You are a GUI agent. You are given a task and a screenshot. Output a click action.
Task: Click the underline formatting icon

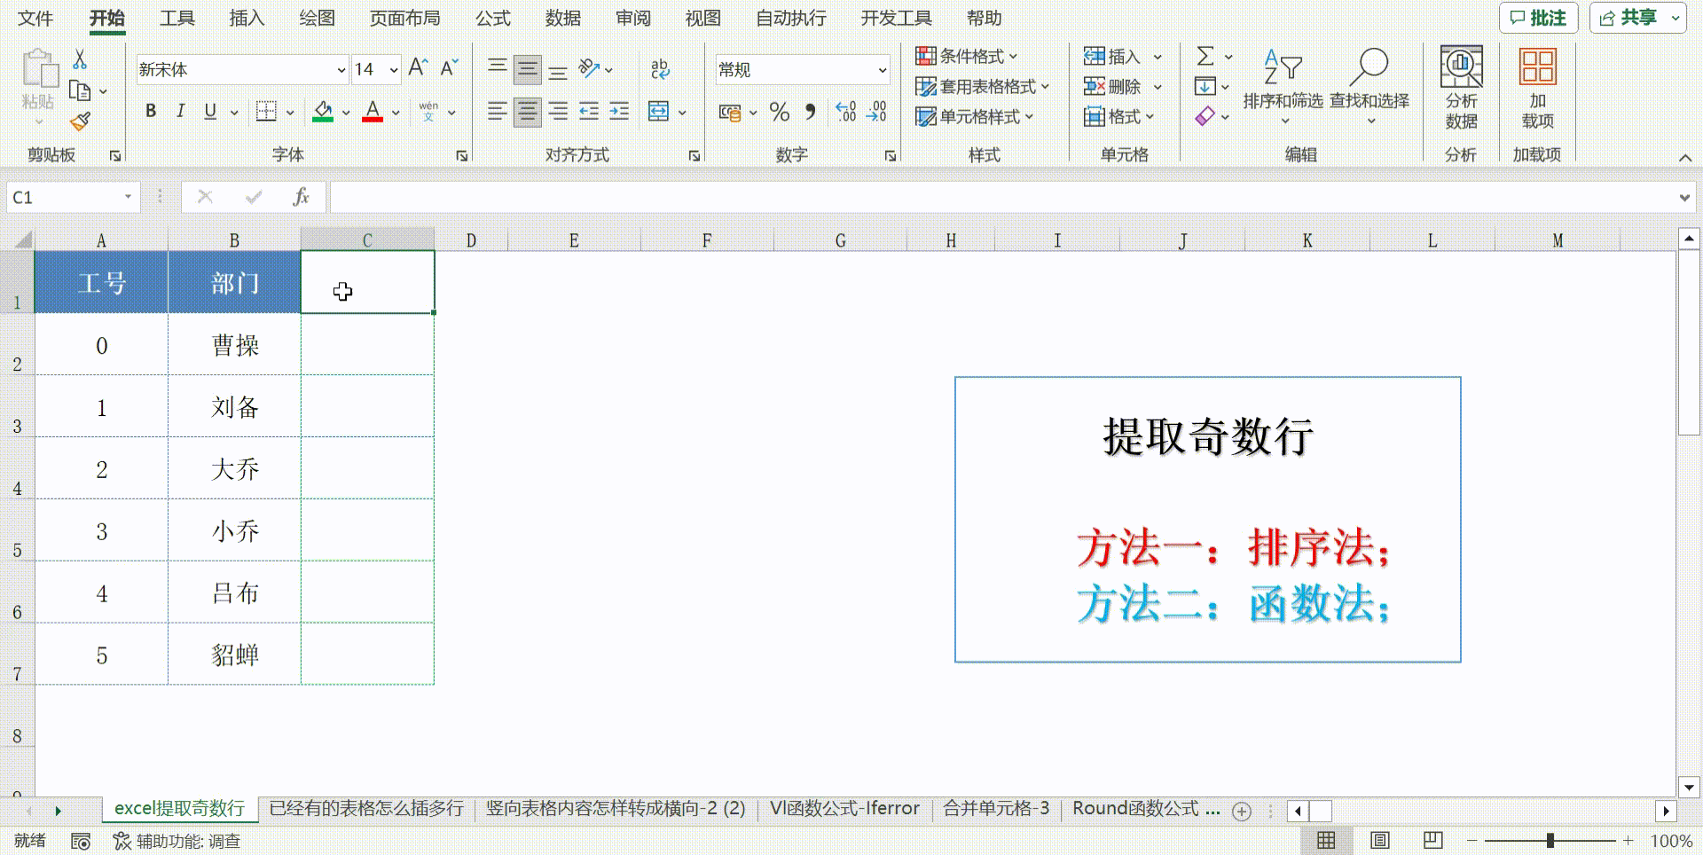point(209,112)
